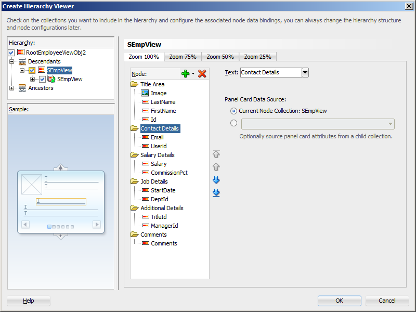
Task: Click the Salary Details folder icon
Action: 135,154
